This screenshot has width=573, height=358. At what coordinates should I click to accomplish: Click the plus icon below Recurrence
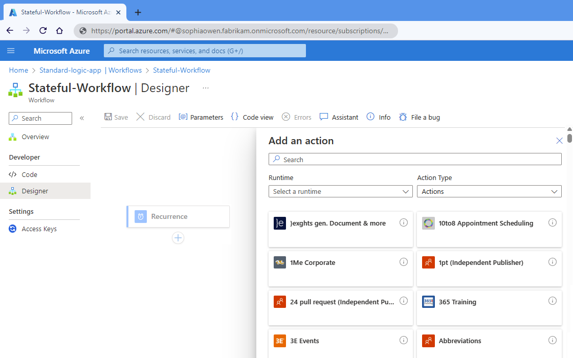pos(178,238)
